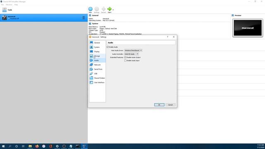
Task: Open the File menu
Action: coord(2,5)
